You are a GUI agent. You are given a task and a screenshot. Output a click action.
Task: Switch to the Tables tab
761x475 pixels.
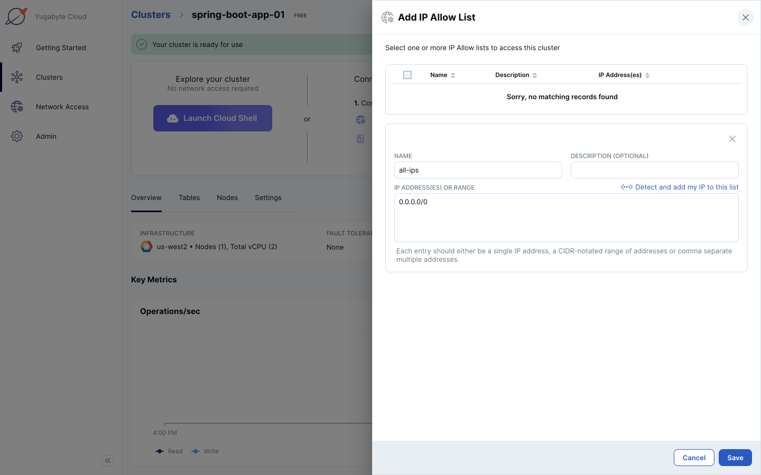[189, 197]
